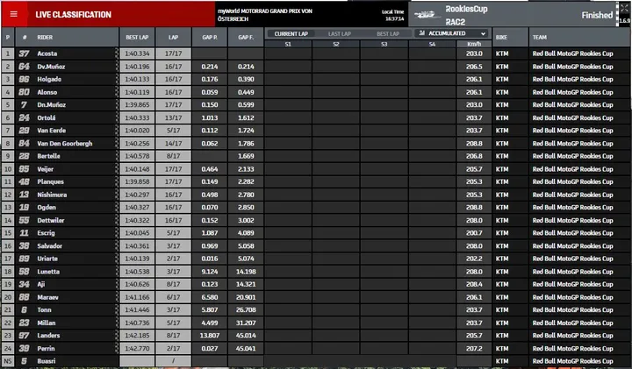Click the local time display

393,15
